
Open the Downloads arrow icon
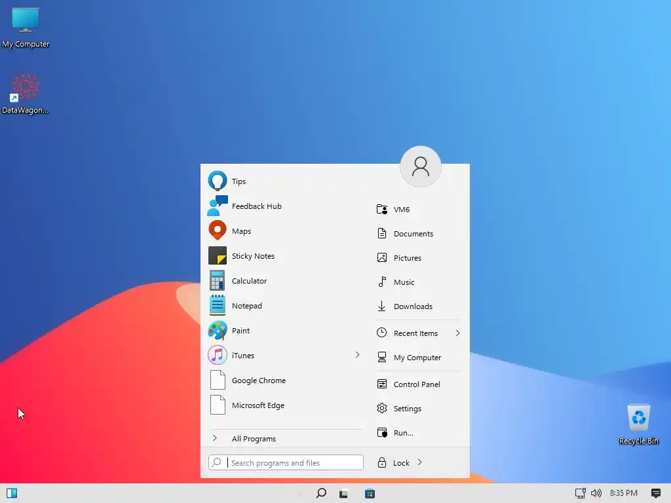[382, 307]
